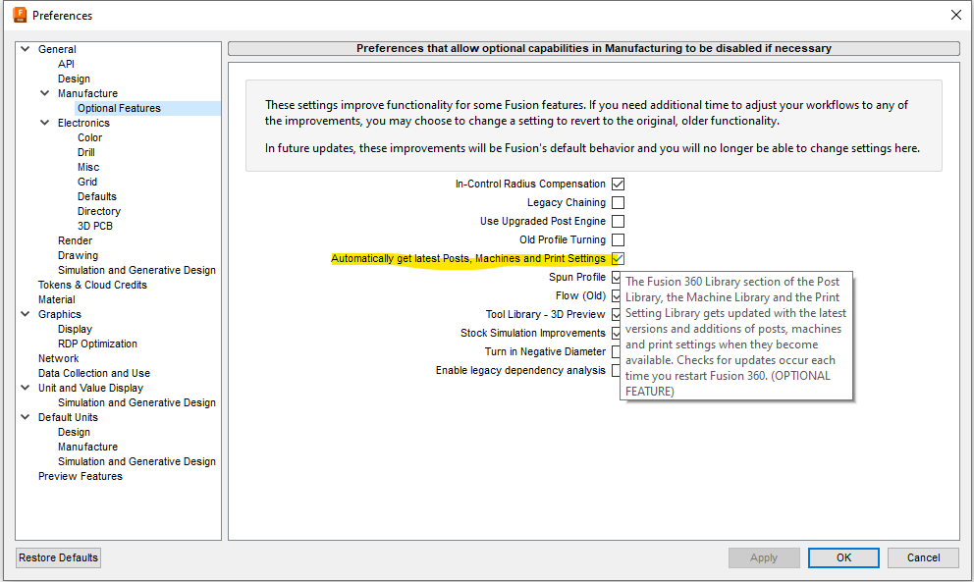The height and width of the screenshot is (582, 974).
Task: Toggle Tool Library - 3D Preview checkbox
Action: tap(617, 314)
